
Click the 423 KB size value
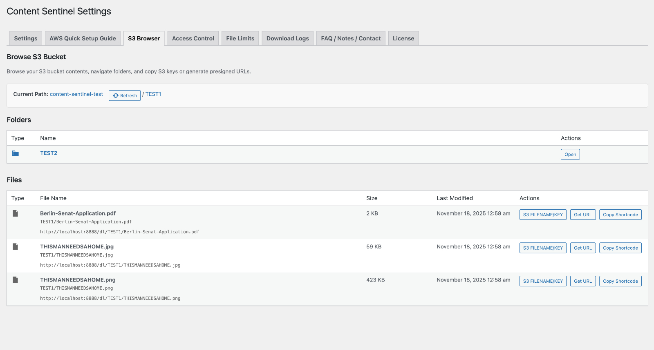(x=375, y=280)
